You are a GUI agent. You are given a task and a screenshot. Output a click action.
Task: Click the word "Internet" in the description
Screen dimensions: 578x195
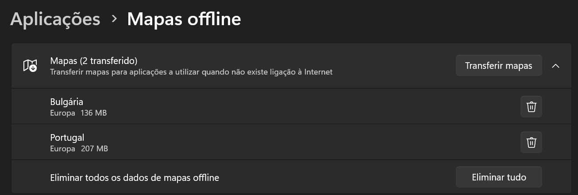(x=318, y=71)
